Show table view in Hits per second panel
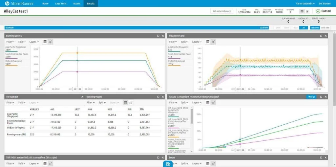Viewport: 336px width, 167px height. pyautogui.click(x=208, y=42)
